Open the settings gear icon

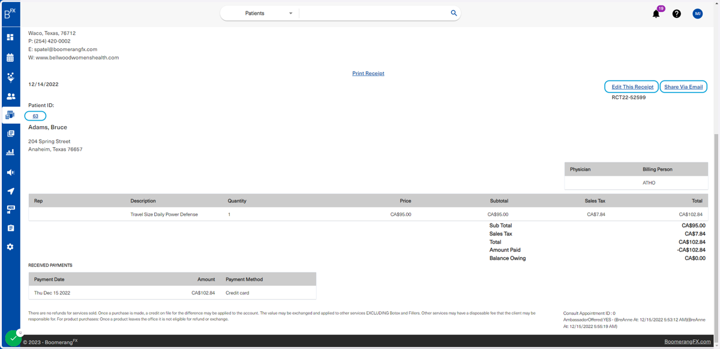pyautogui.click(x=10, y=247)
